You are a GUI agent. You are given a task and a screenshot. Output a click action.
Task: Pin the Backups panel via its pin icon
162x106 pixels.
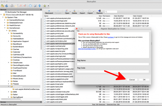(41, 10)
